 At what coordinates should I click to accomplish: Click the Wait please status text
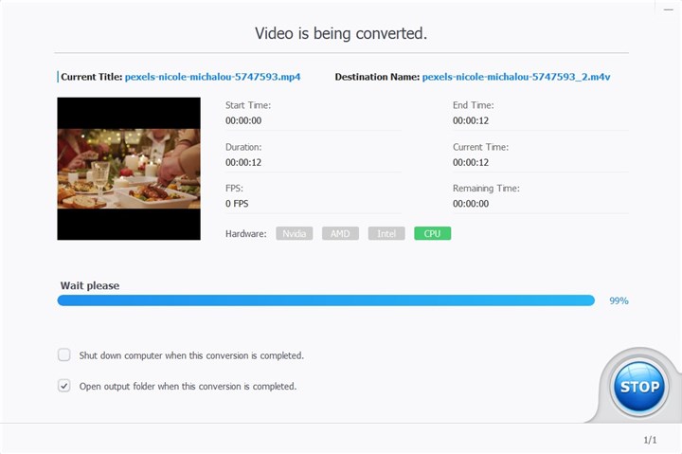click(x=90, y=285)
